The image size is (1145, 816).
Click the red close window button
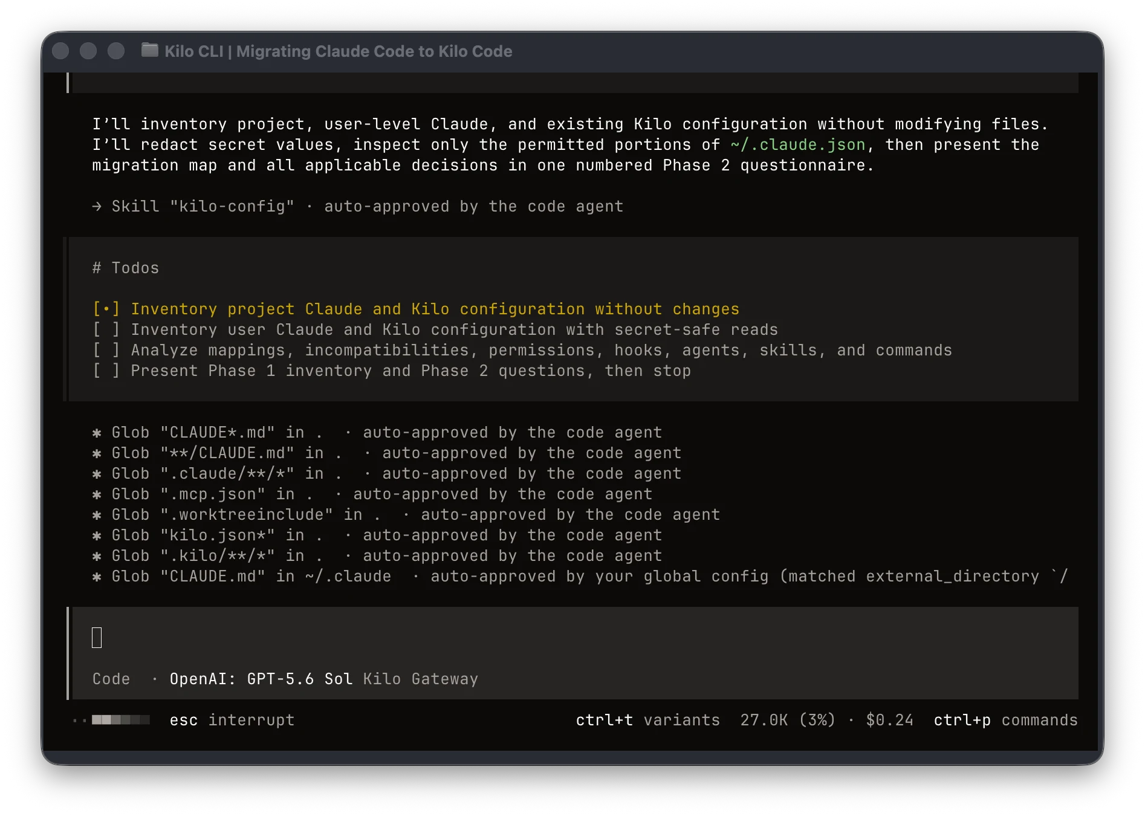(x=60, y=51)
